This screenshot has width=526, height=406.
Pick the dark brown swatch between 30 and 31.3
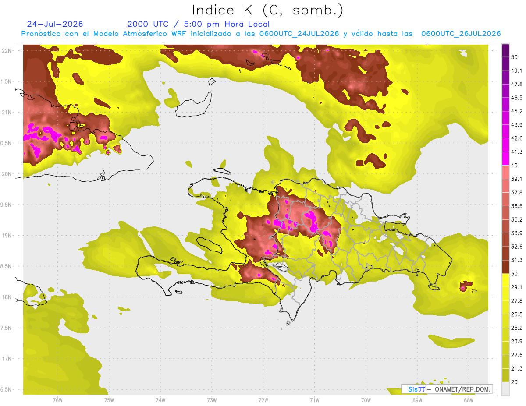[505, 267]
